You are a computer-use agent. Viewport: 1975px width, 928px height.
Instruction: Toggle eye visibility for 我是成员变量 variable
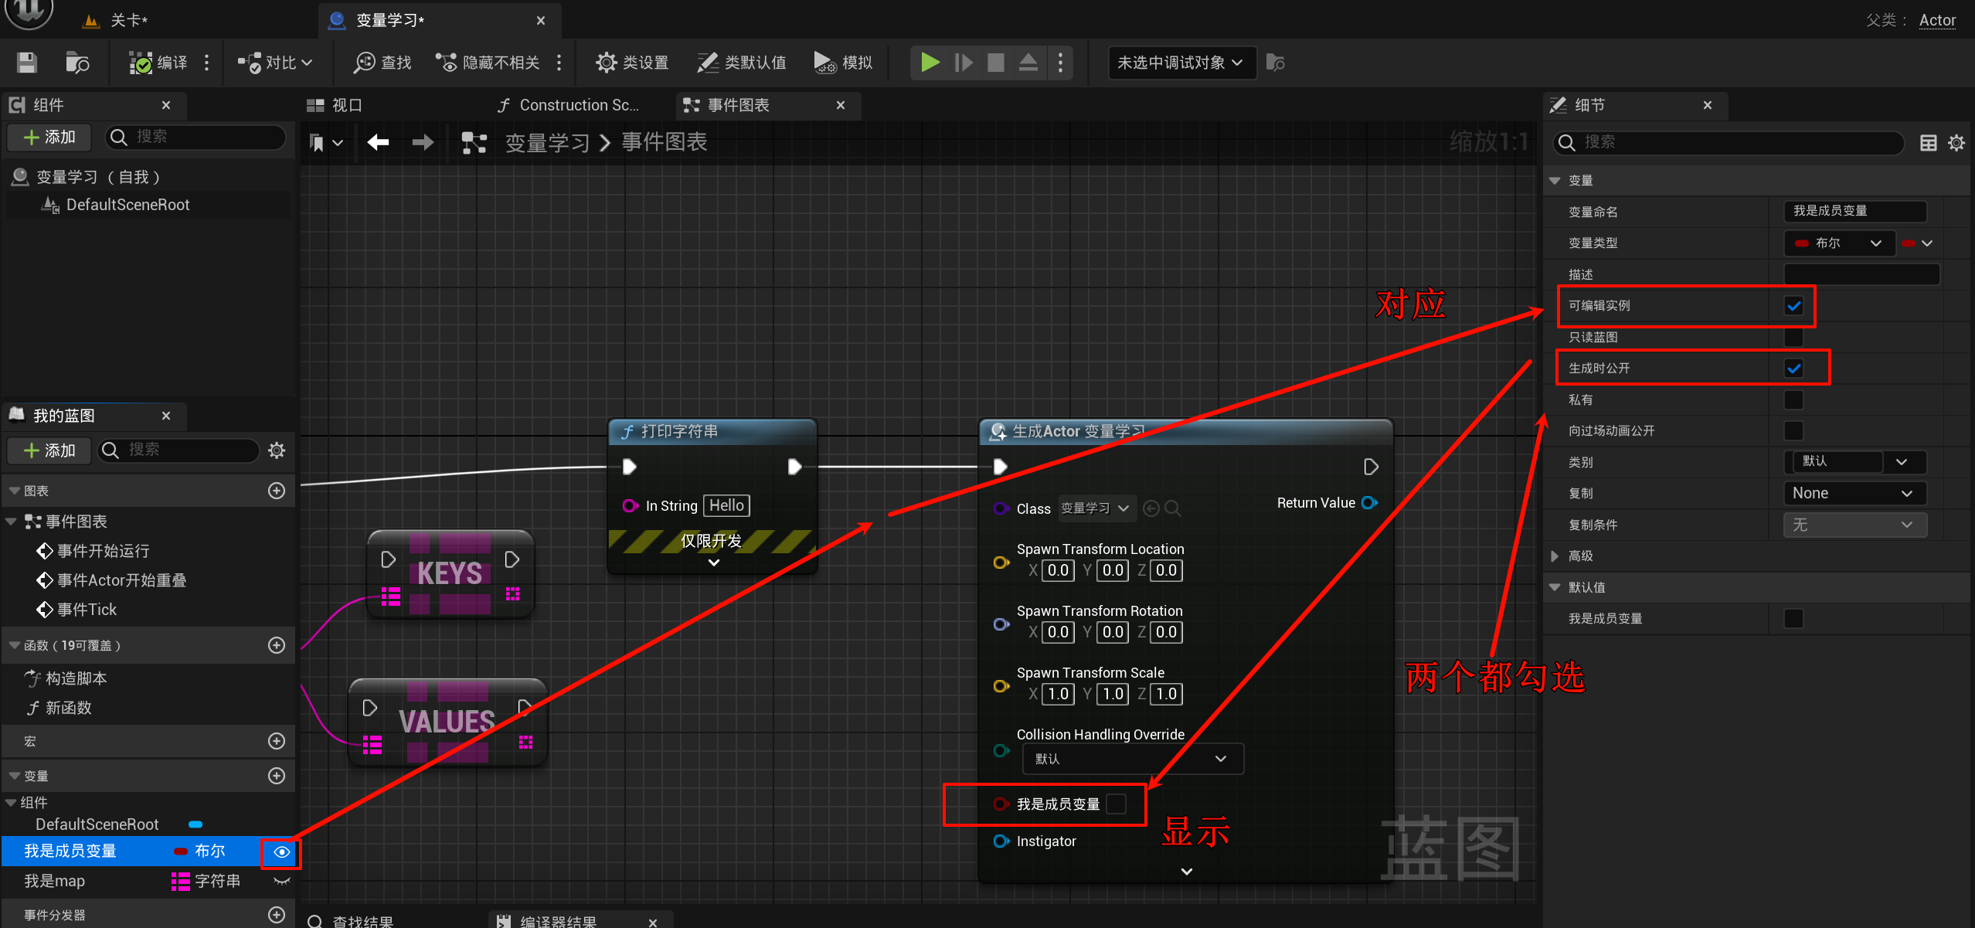(281, 852)
